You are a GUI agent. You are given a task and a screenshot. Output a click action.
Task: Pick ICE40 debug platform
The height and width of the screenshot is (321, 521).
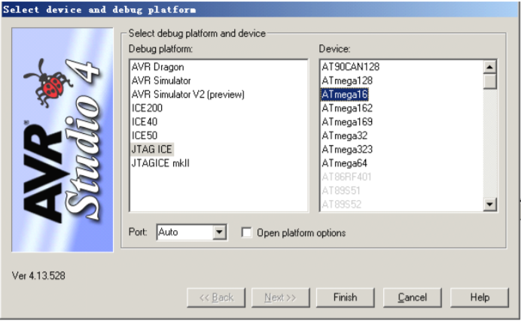click(145, 122)
